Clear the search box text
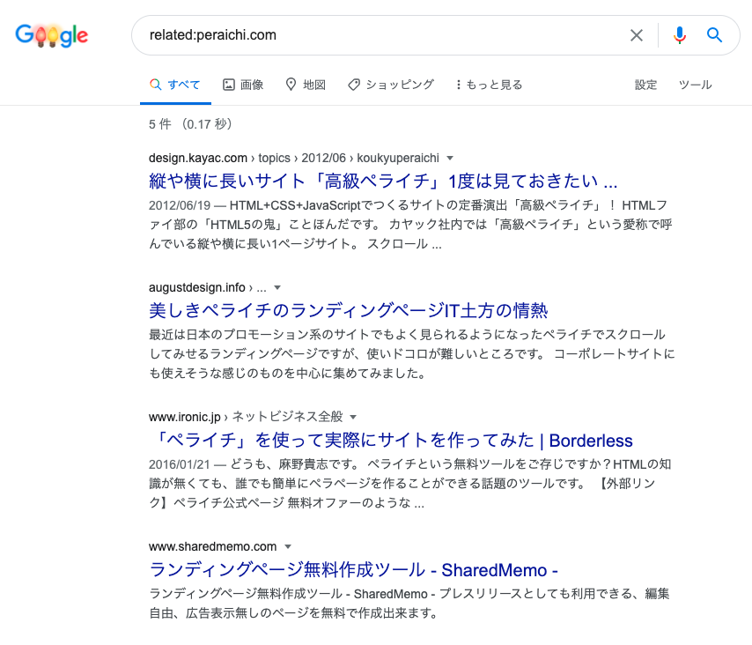This screenshot has height=645, width=752. tap(637, 35)
